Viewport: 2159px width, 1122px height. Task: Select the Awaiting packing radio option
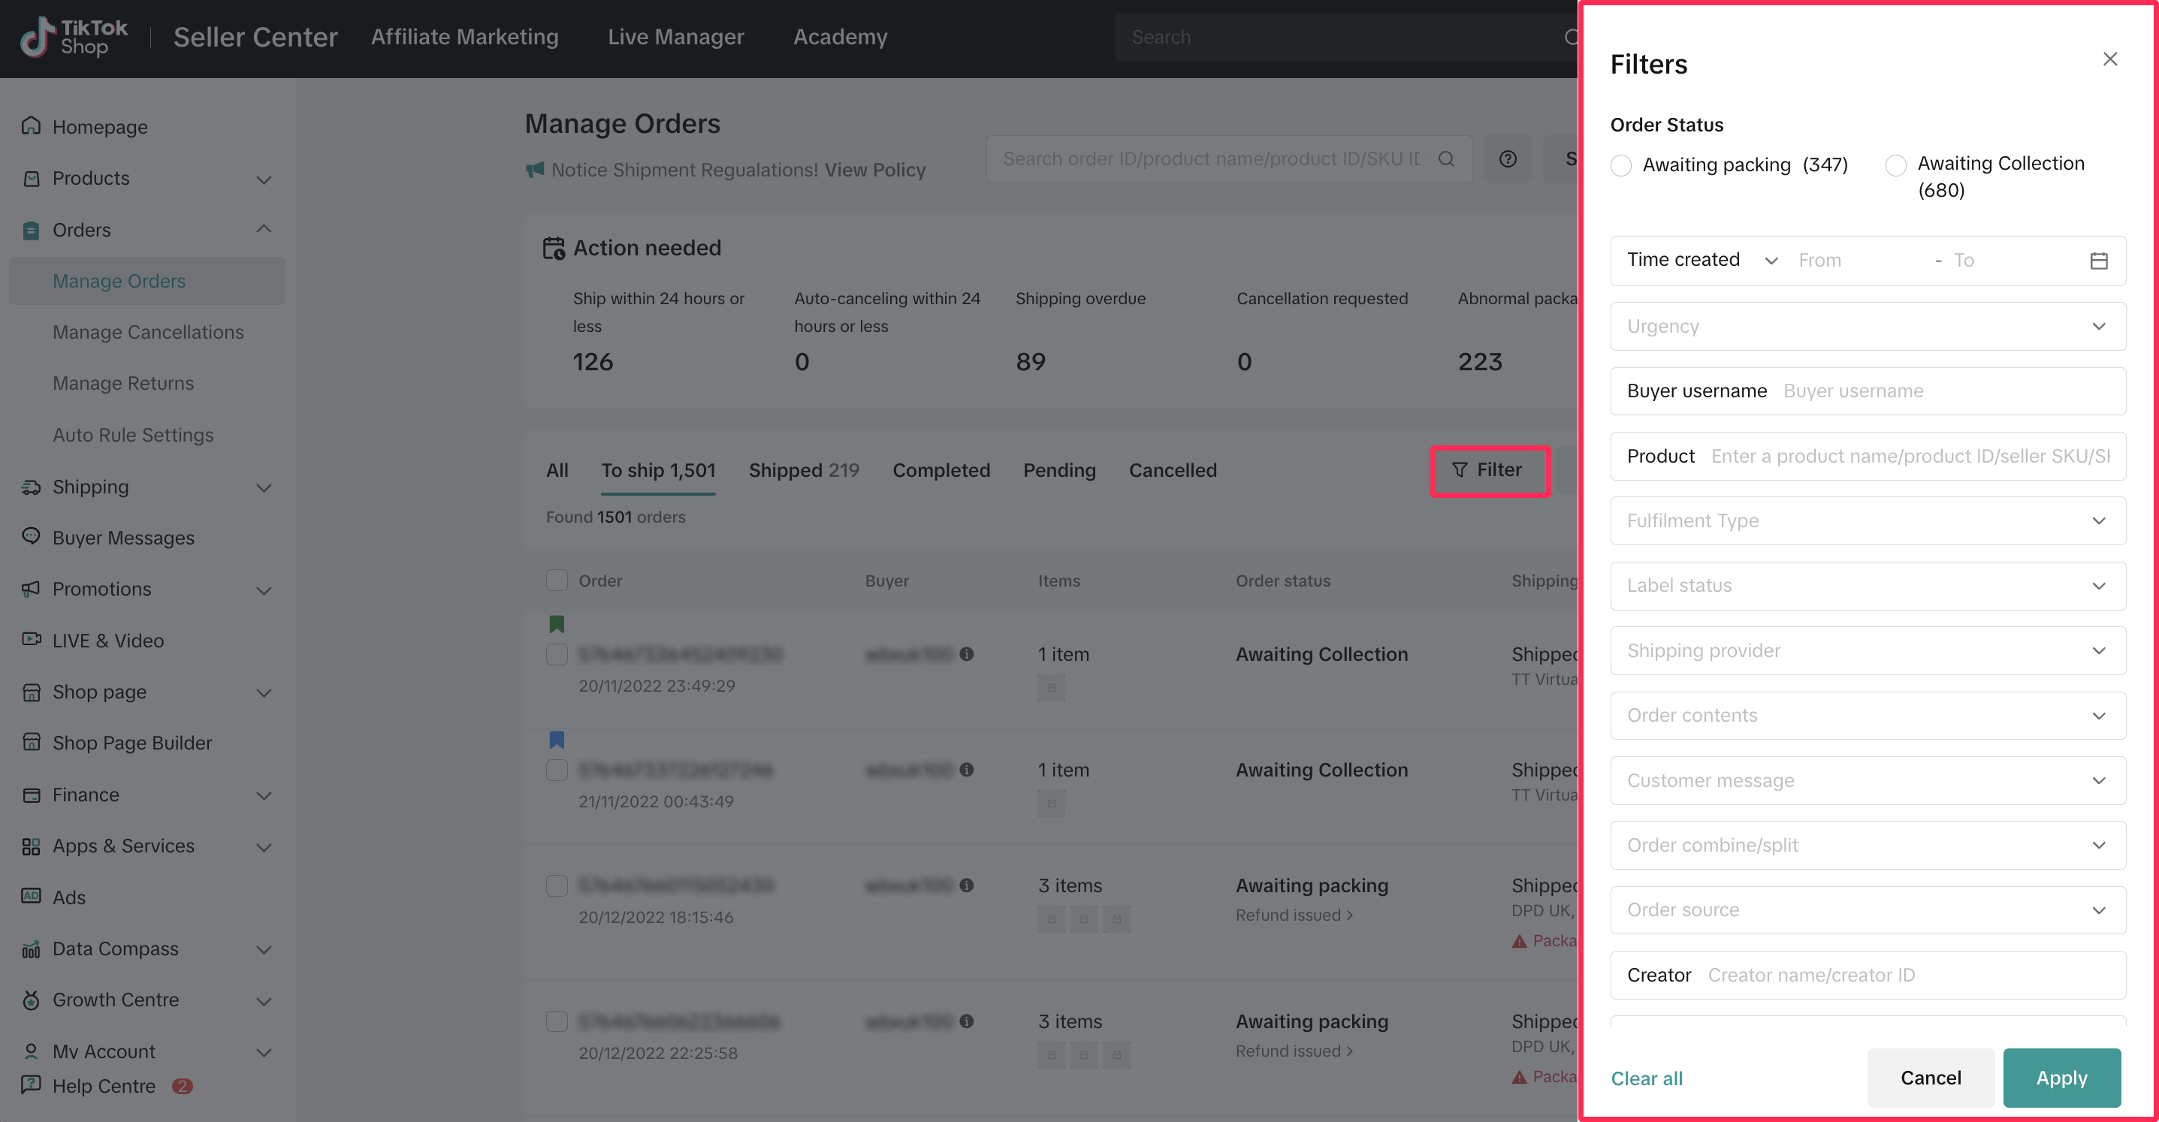[1621, 165]
